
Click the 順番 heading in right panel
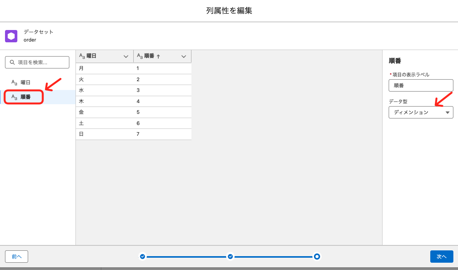tap(395, 61)
